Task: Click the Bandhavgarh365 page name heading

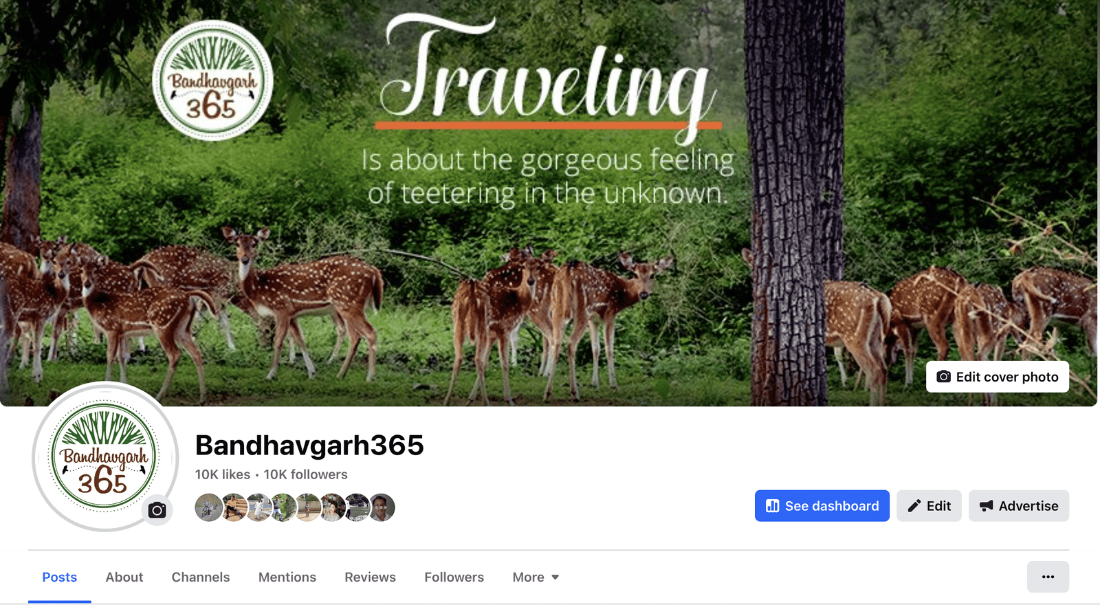Action: click(x=309, y=445)
